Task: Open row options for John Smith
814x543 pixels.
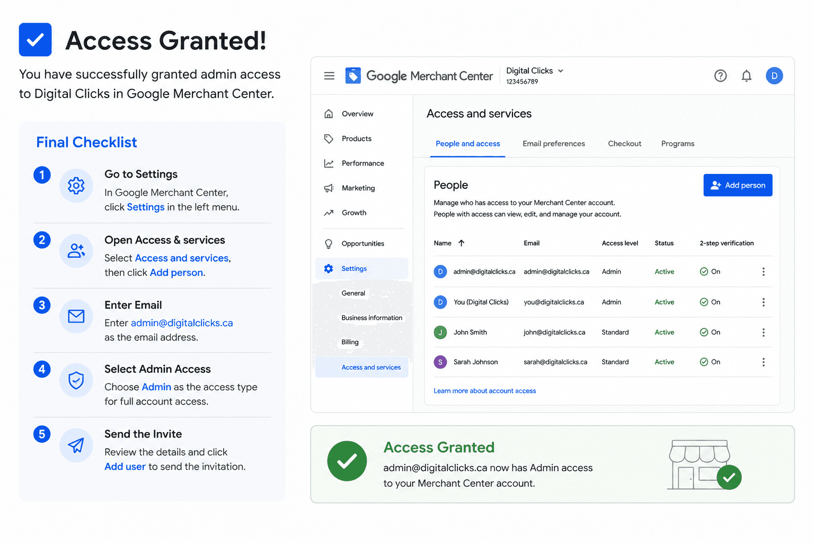Action: click(763, 332)
